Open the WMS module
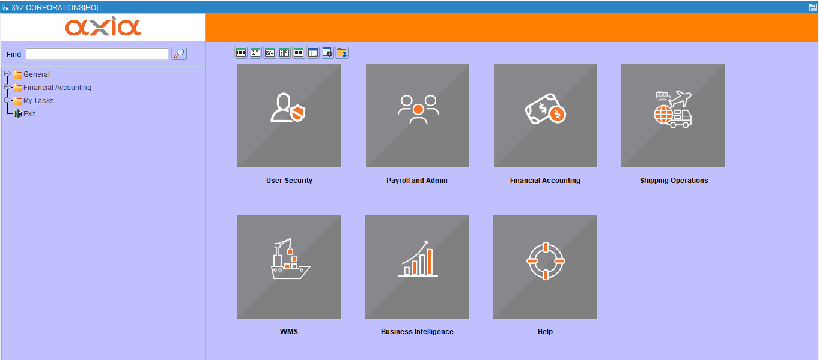The width and height of the screenshot is (819, 360). pyautogui.click(x=289, y=266)
